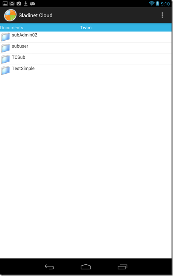The width and height of the screenshot is (173, 276).
Task: Open the three-dot overflow menu
Action: pos(162,15)
